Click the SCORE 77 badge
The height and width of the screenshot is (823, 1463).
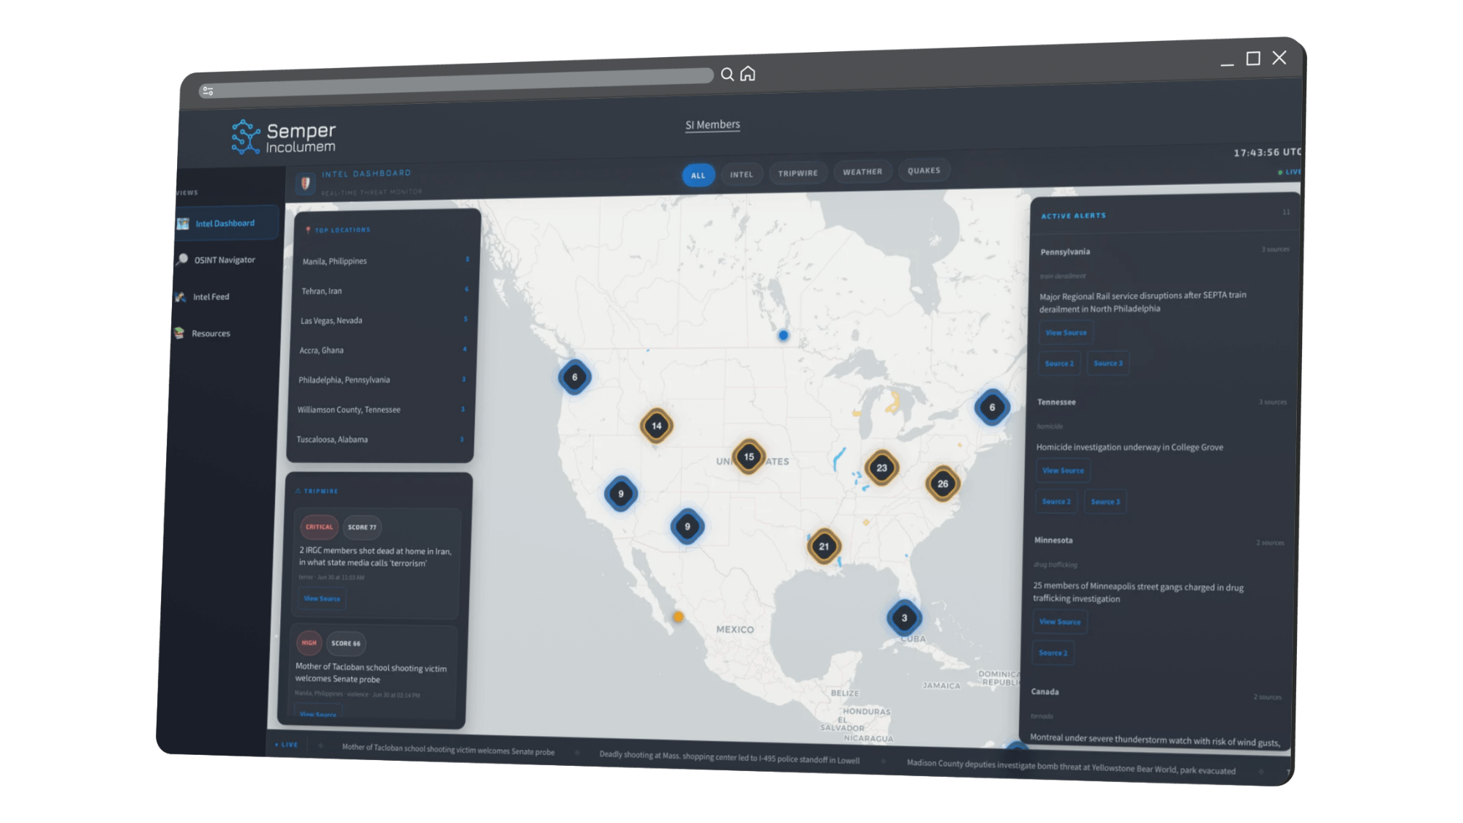point(362,527)
